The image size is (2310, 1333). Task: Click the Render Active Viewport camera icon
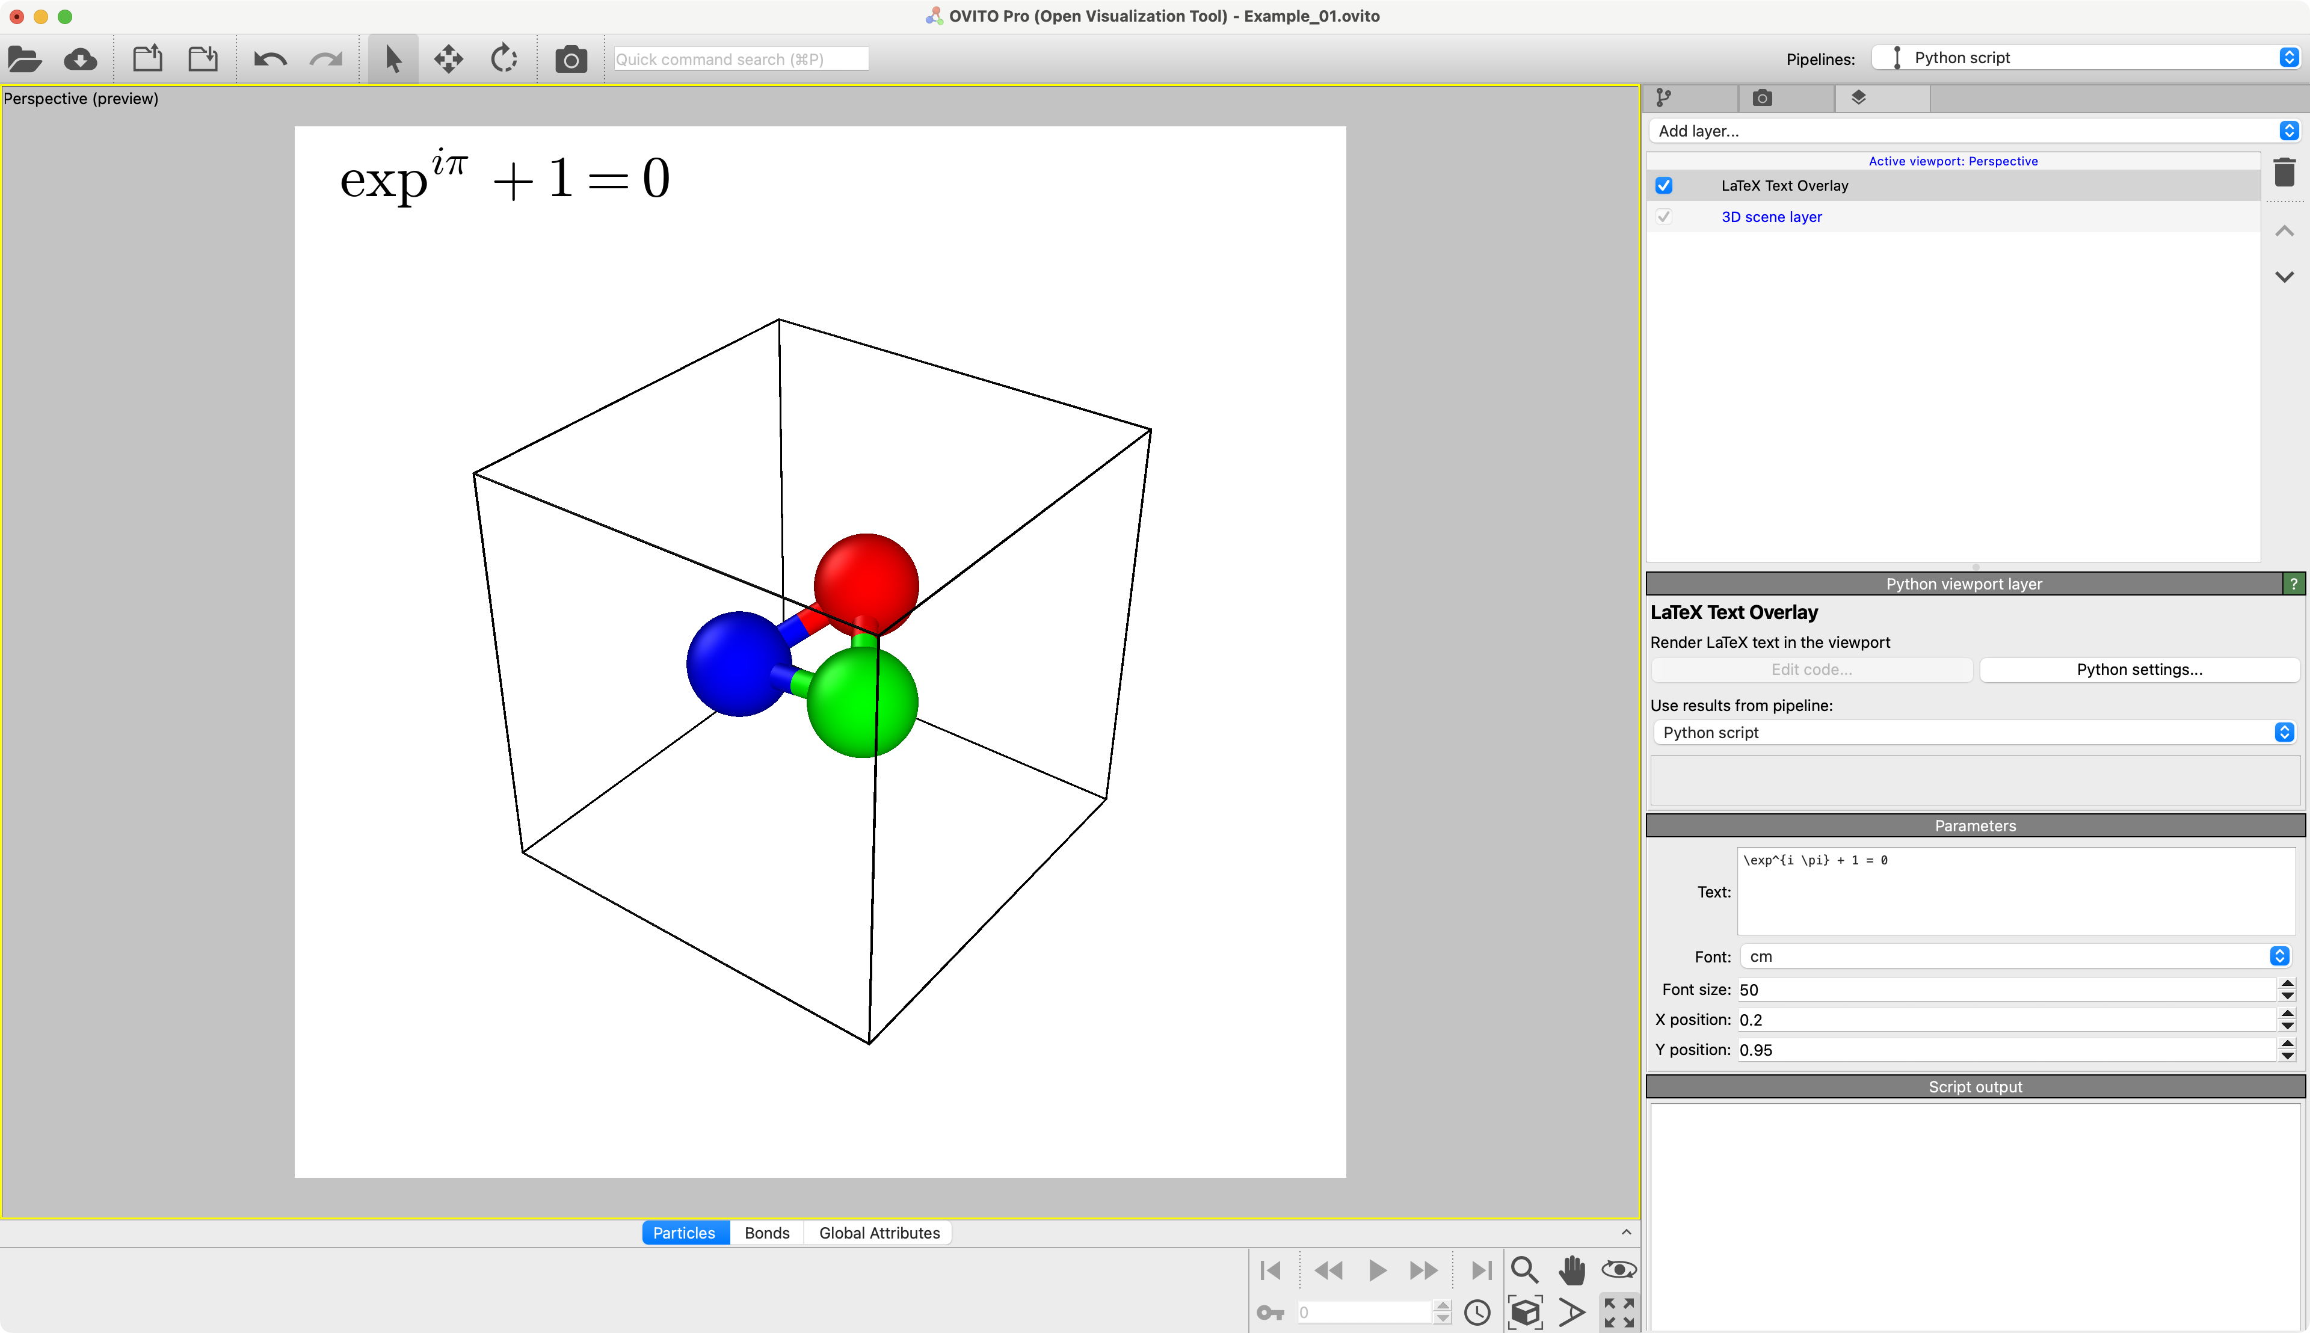coord(570,60)
